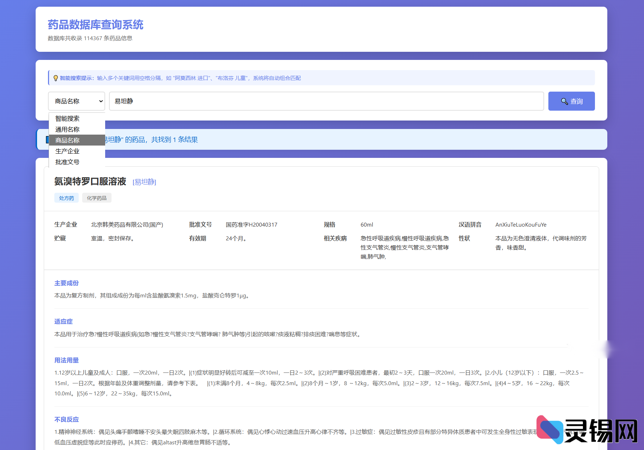Select 智能搜索 from the dropdown list
The height and width of the screenshot is (450, 644).
click(x=67, y=118)
